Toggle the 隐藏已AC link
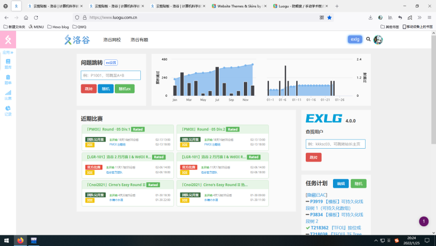Image resolution: width=436 pixels, height=246 pixels. coord(316,195)
